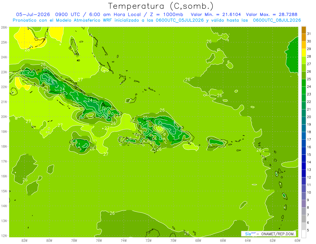The width and height of the screenshot is (316, 244).
Task: Click the green colorbar swatch between 23 and 24
Action: click(304, 90)
